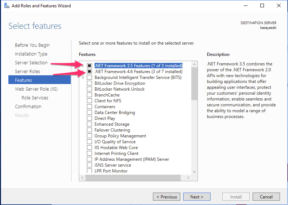The width and height of the screenshot is (288, 205).
Task: Check the Client for NFS checkbox
Action: [89, 101]
